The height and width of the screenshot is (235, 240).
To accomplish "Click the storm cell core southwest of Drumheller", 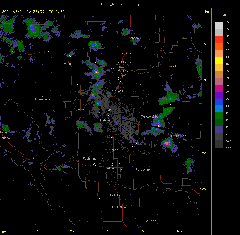I will coord(167,143).
